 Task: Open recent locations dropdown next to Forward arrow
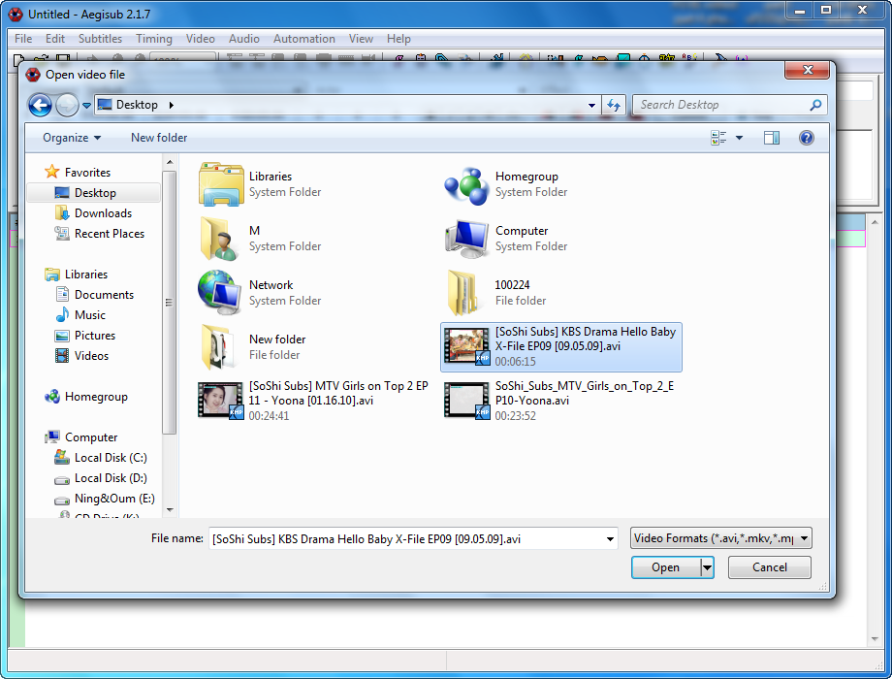tap(86, 106)
